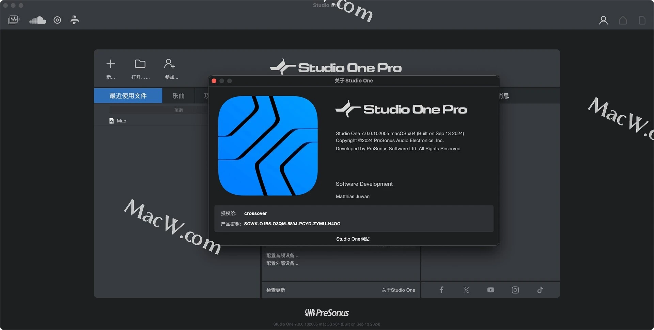Open the SoundCloud cloud icon

pos(37,20)
